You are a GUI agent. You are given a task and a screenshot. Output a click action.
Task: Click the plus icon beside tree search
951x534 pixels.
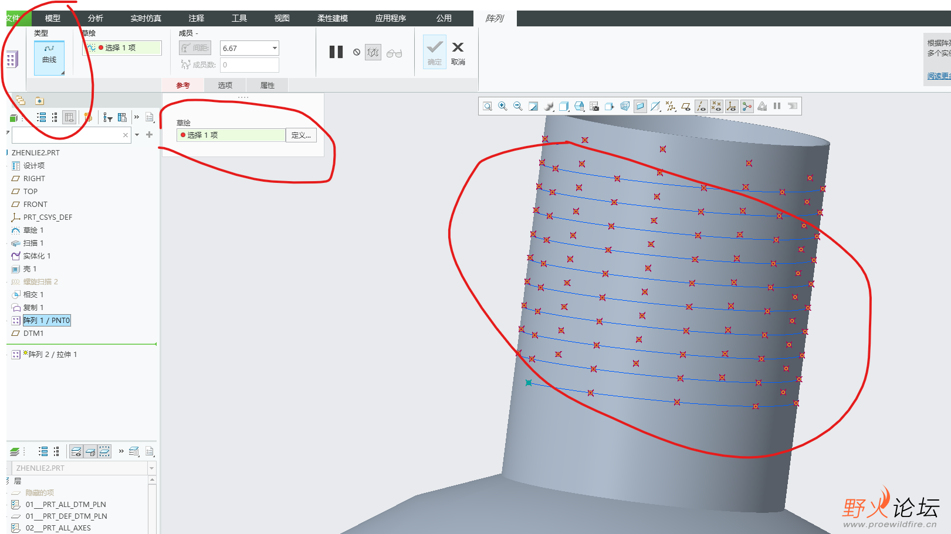pyautogui.click(x=149, y=135)
